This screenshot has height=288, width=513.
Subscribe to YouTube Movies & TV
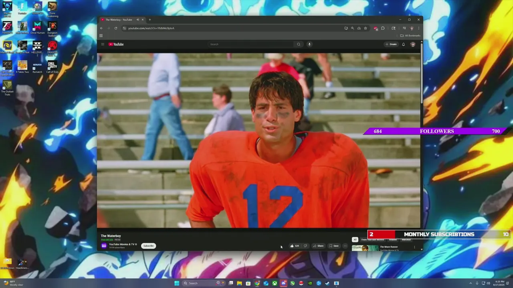coord(148,246)
